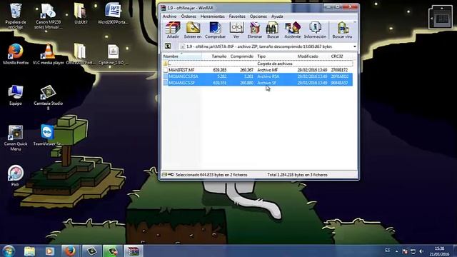
Task: Select Camtasia Studio 8 desktop shortcut
Action: point(48,97)
